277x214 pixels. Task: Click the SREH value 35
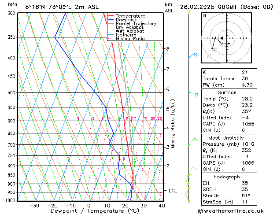tap(245, 189)
